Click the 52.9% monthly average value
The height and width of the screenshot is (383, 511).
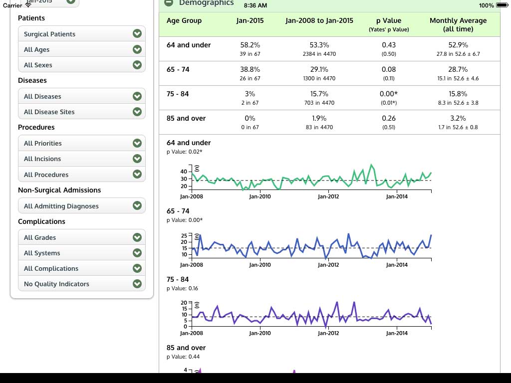(x=458, y=45)
